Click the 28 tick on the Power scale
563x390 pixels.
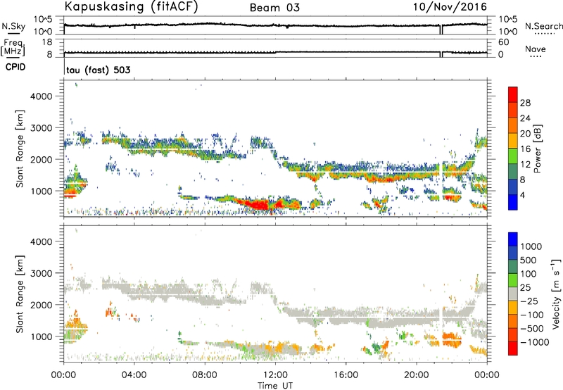525,103
